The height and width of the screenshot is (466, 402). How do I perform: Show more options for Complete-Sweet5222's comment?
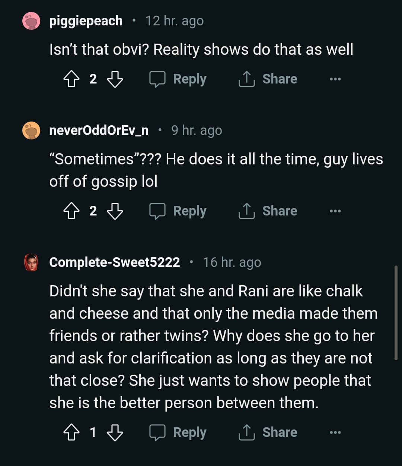pos(335,432)
